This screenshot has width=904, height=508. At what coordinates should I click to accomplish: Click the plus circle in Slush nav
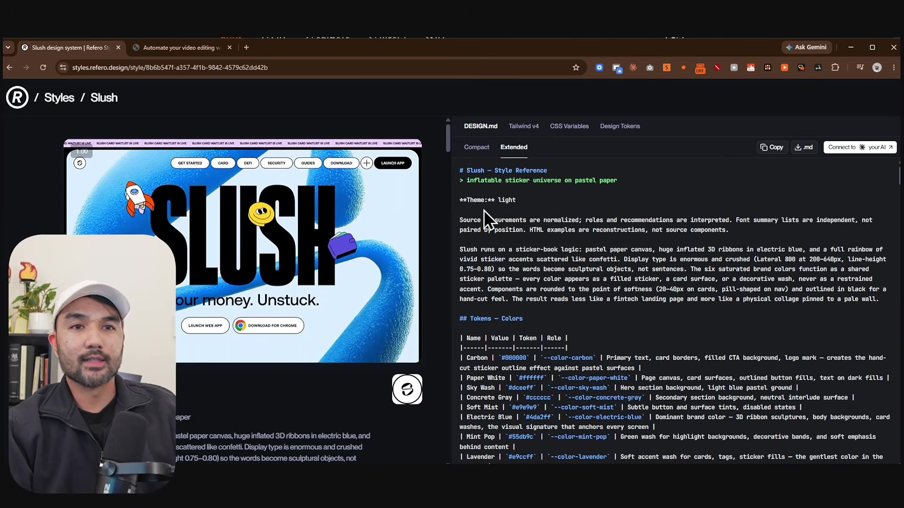pyautogui.click(x=366, y=163)
